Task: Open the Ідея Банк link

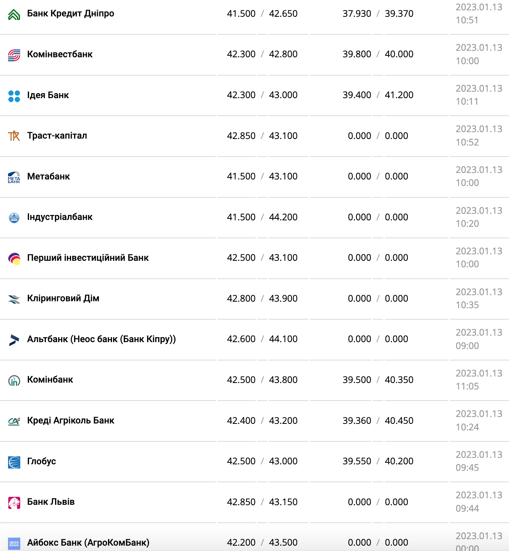Action: 48,95
